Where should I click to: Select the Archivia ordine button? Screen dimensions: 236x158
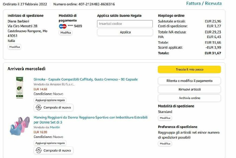(x=189, y=98)
